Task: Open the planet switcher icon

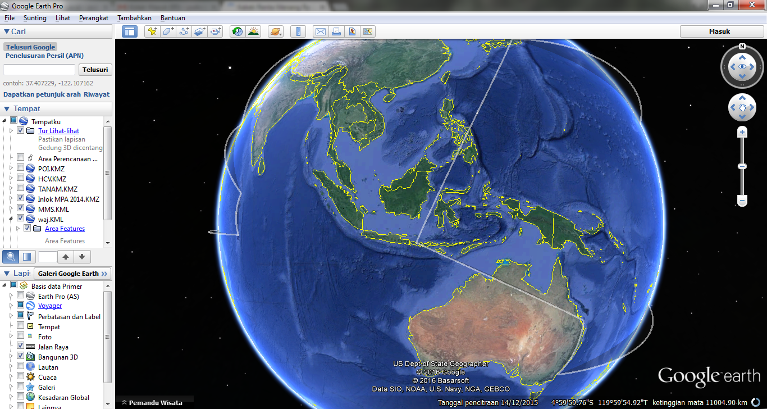Action: (x=275, y=31)
